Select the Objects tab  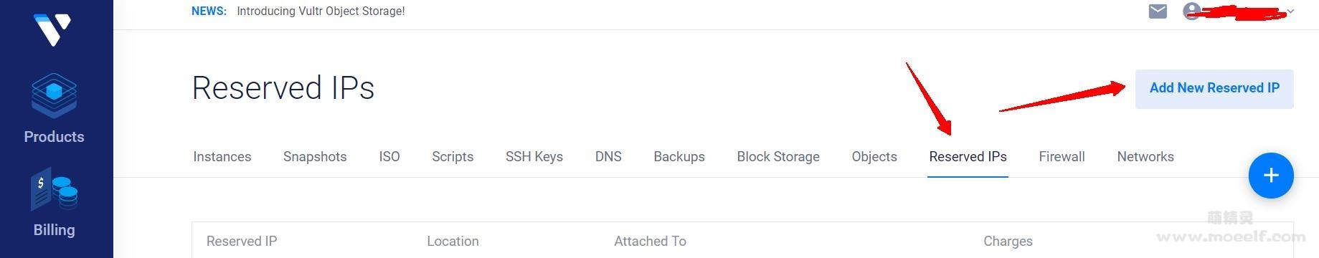coord(874,157)
